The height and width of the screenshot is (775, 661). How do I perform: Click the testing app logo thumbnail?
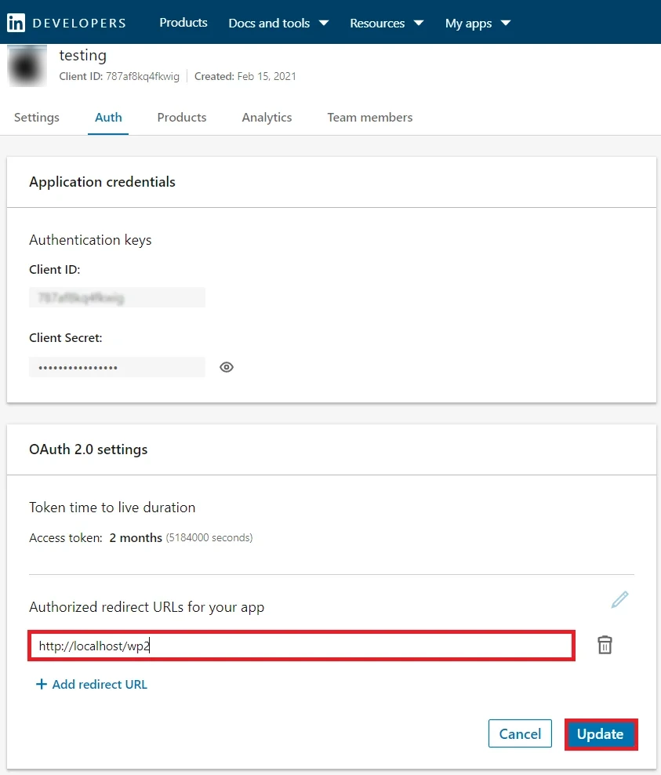(x=27, y=66)
